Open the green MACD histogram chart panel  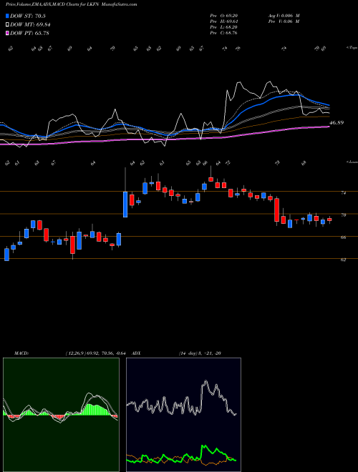tap(61, 415)
